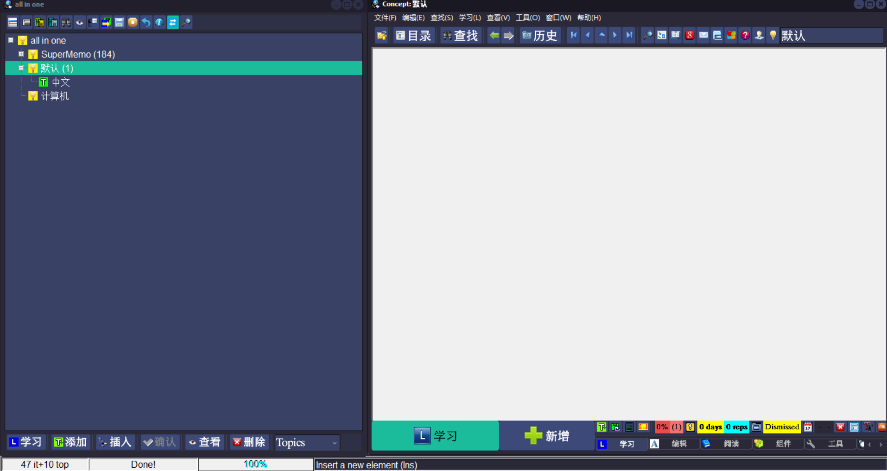The width and height of the screenshot is (887, 471).
Task: Open the 窗口(W) menu
Action: pyautogui.click(x=558, y=18)
